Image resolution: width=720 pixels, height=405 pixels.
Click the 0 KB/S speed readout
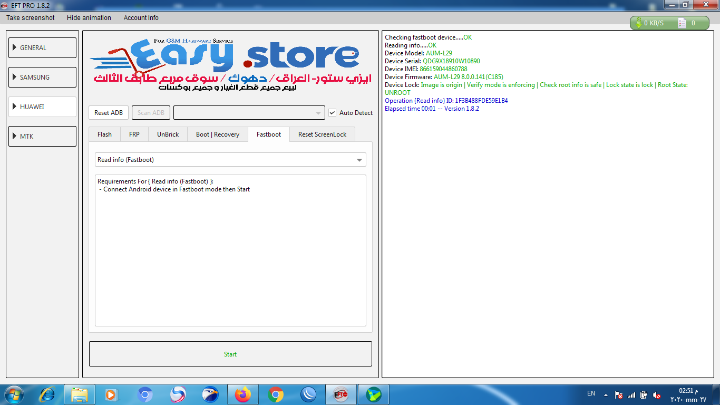[654, 23]
